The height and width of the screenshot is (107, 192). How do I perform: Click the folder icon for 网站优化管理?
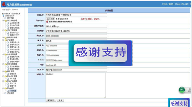click(x=6, y=76)
